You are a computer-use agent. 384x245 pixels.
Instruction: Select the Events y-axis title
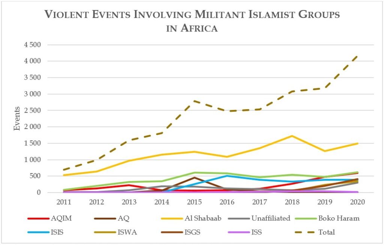click(17, 119)
